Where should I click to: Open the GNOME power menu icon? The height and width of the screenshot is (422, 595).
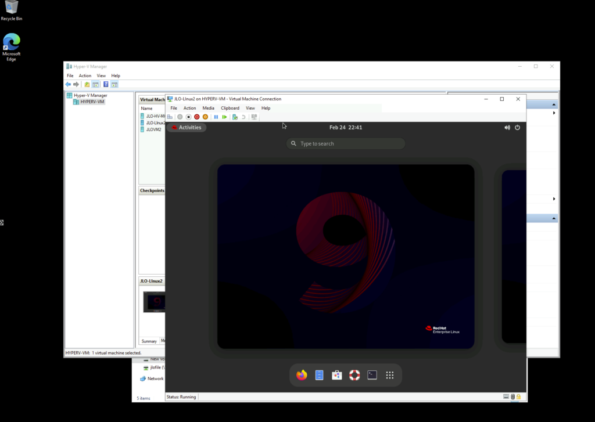click(x=517, y=127)
